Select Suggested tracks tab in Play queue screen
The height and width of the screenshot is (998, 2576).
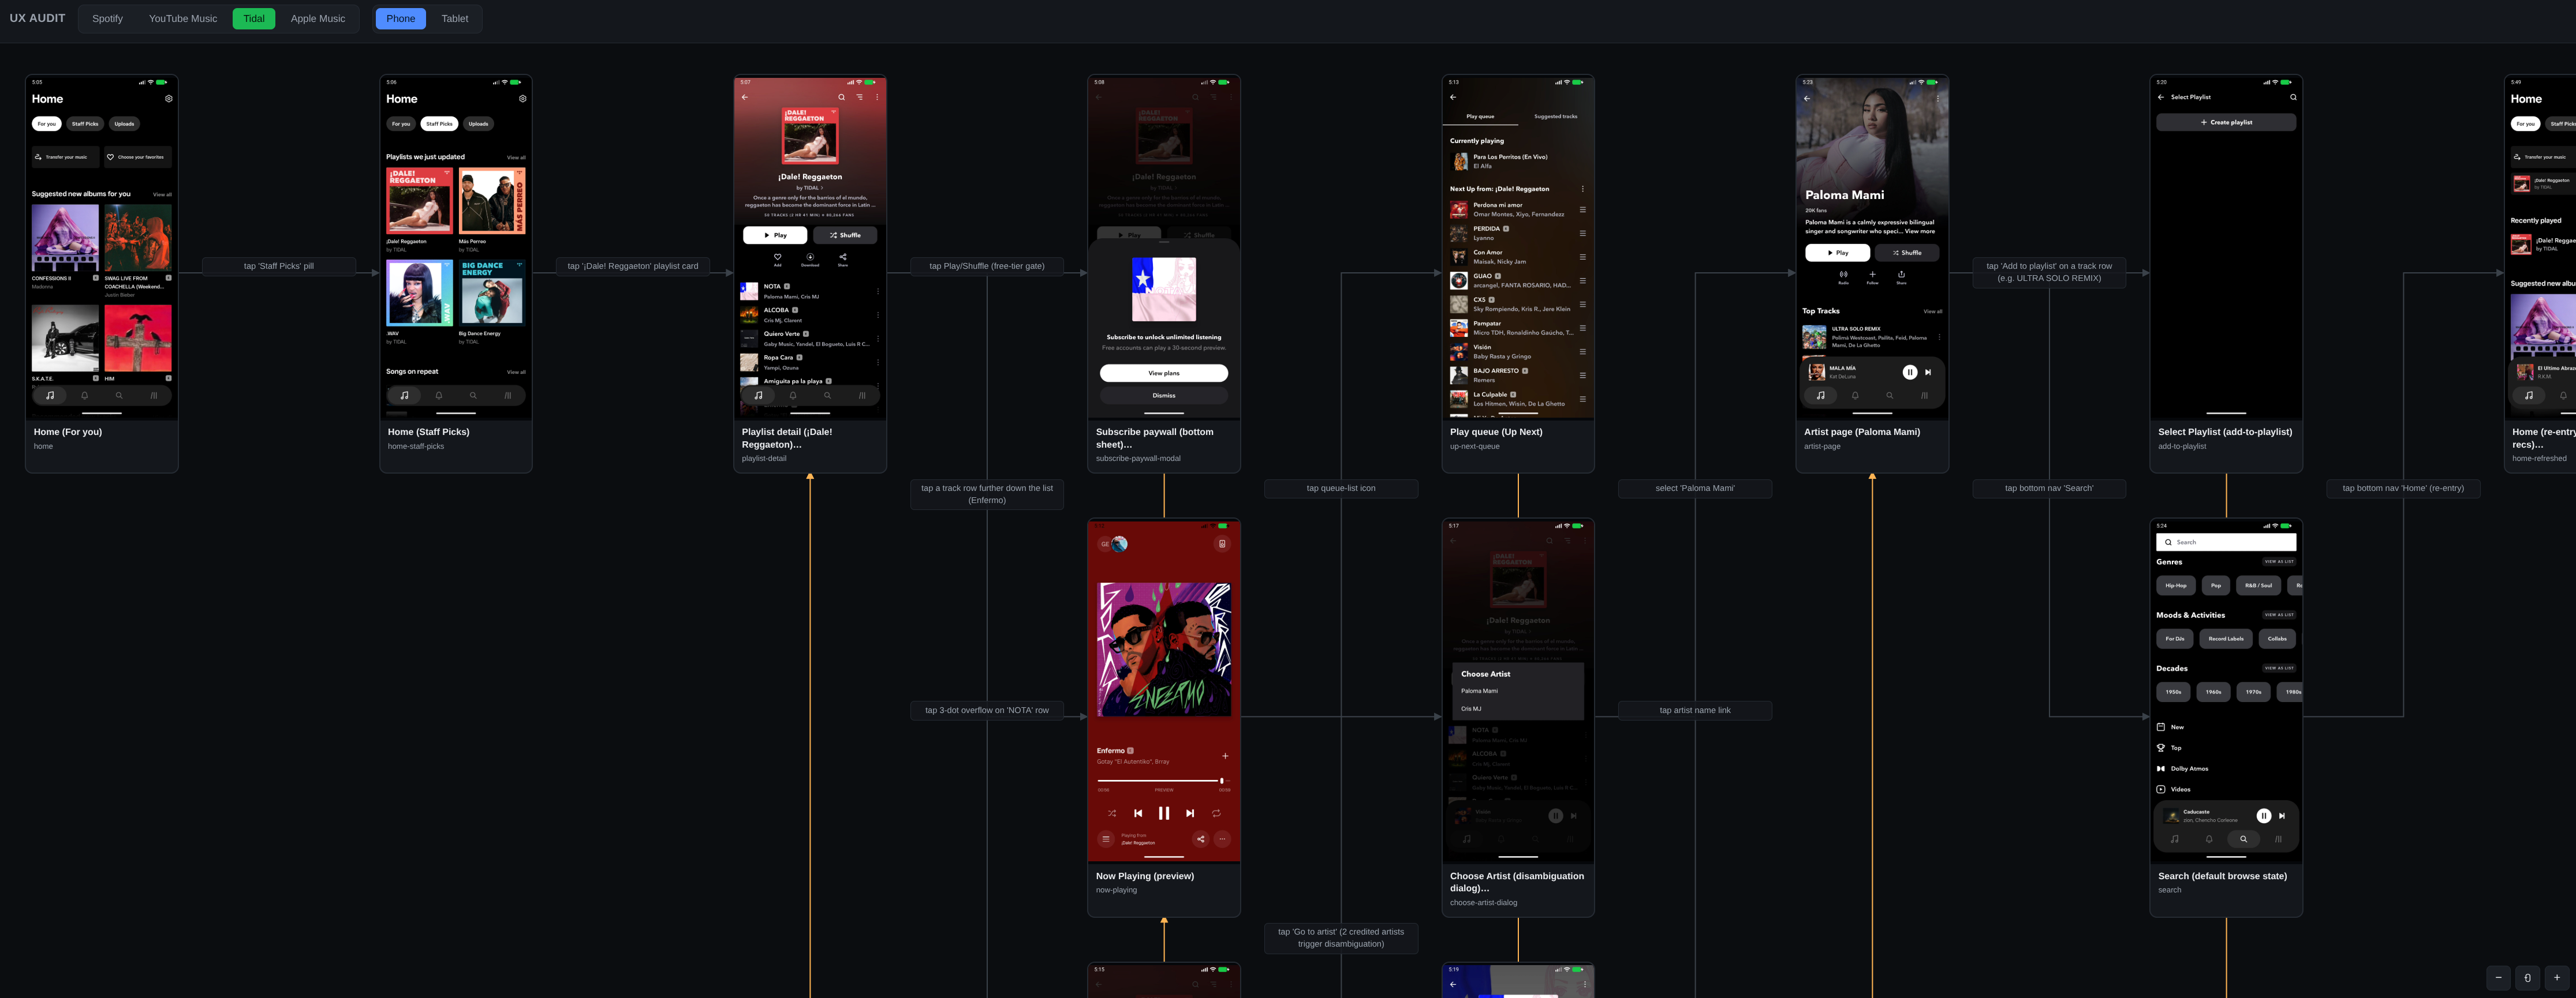coord(1556,117)
